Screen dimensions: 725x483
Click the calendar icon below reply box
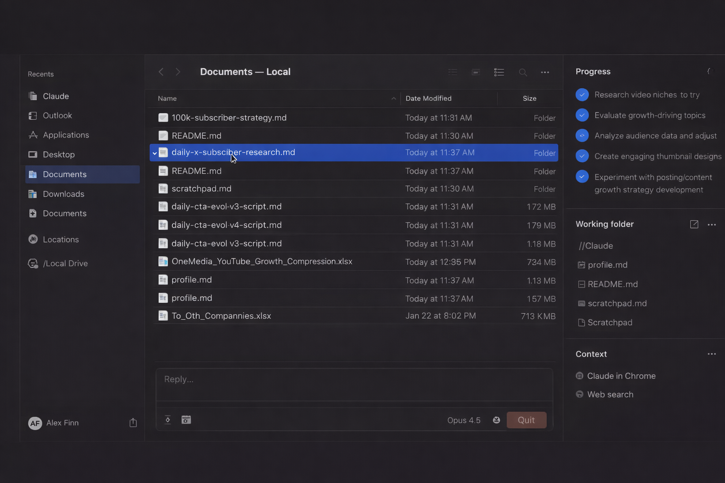(x=186, y=420)
